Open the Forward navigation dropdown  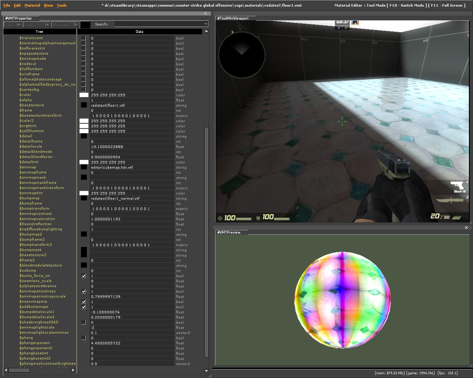pyautogui.click(x=76, y=24)
